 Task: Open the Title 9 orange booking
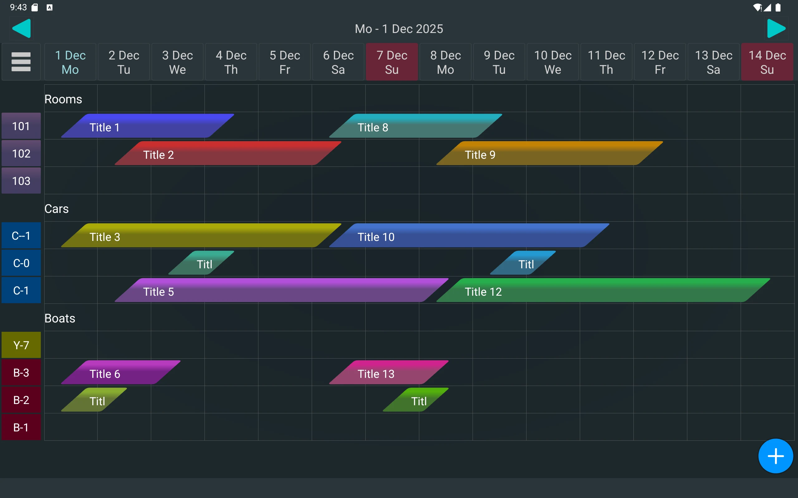(x=550, y=153)
